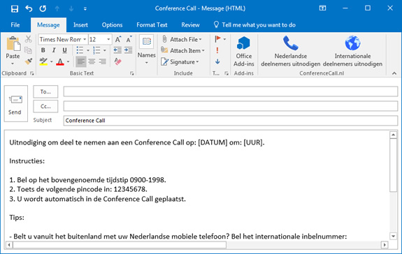This screenshot has width=402, height=254.
Task: Open the Review tab
Action: (x=190, y=25)
